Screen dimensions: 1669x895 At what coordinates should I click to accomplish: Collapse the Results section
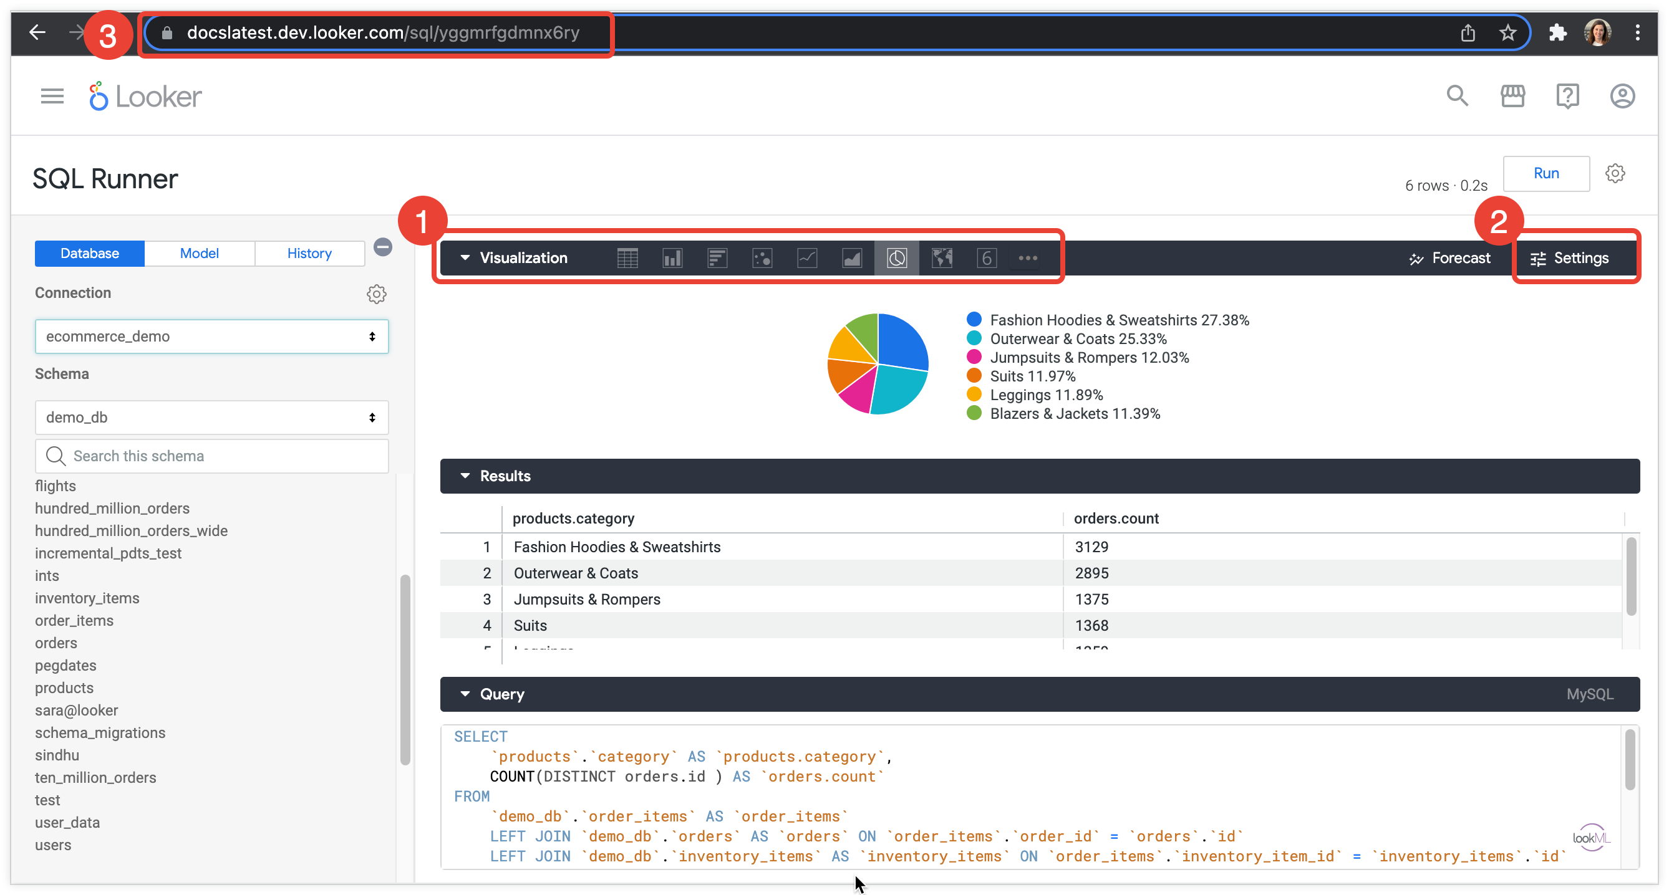coord(465,476)
